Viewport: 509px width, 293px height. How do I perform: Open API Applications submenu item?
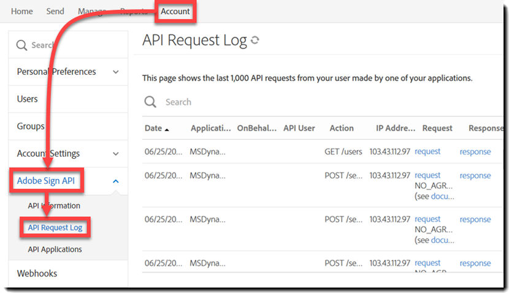point(55,249)
